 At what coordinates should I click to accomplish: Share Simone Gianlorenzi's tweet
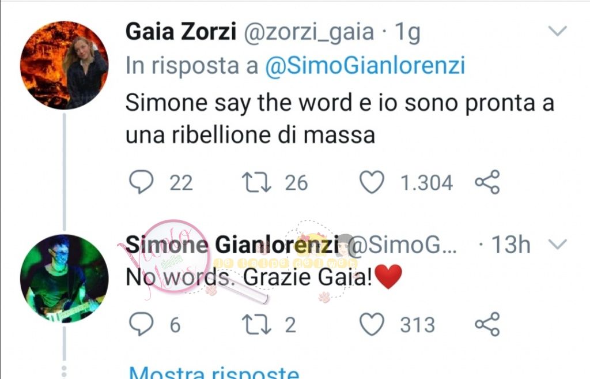click(487, 324)
